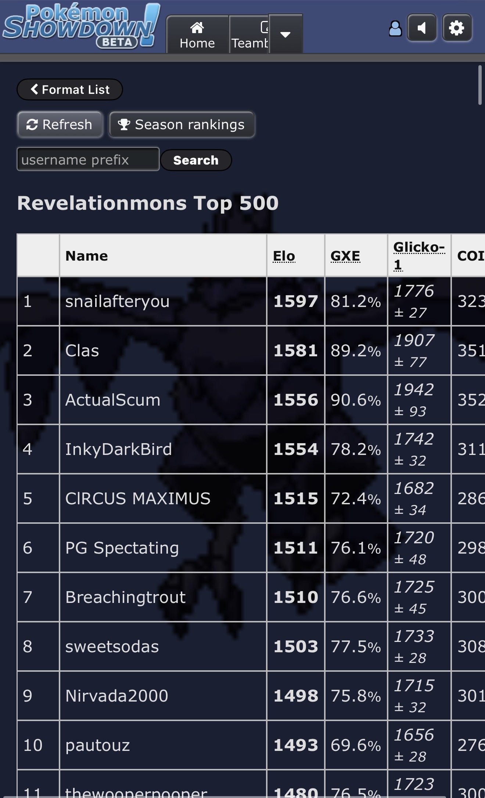This screenshot has width=485, height=798.
Task: Click the user profile icon
Action: tap(395, 28)
